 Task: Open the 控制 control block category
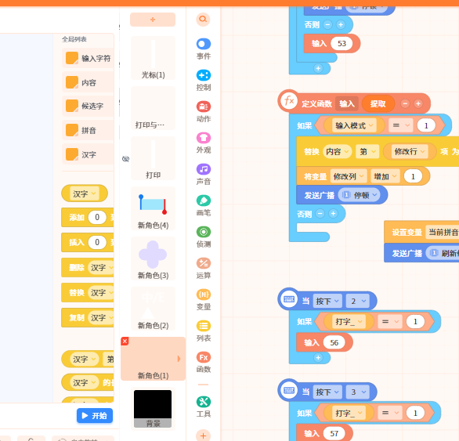[204, 81]
